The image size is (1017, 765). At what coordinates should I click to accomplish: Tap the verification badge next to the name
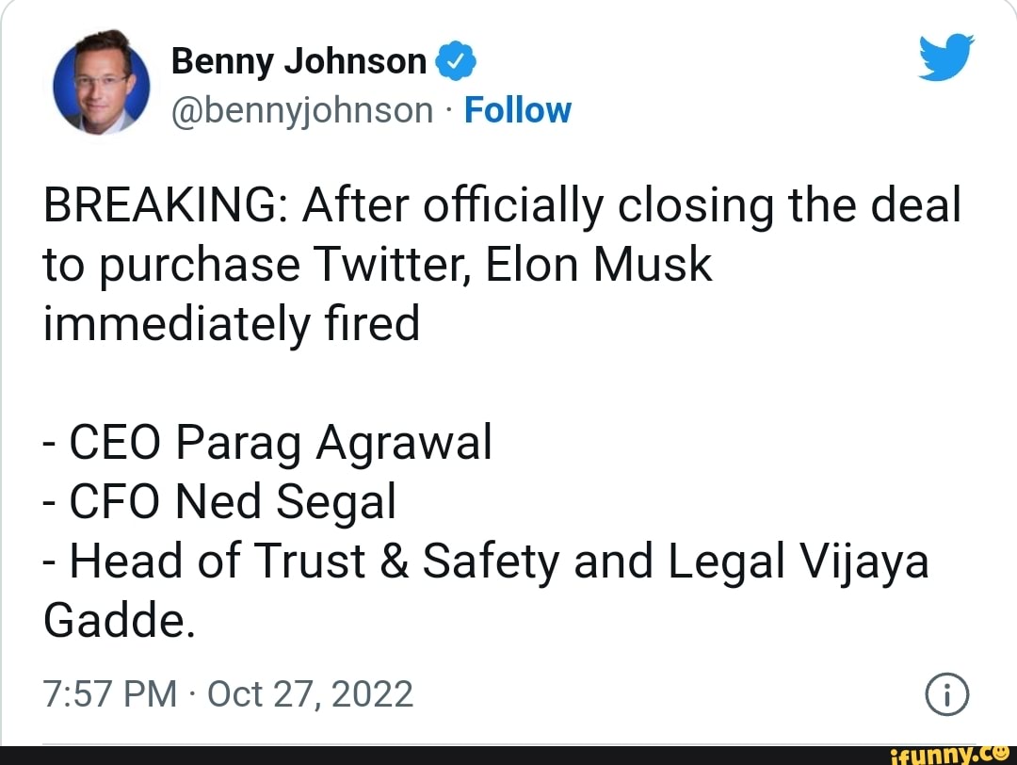pyautogui.click(x=456, y=58)
